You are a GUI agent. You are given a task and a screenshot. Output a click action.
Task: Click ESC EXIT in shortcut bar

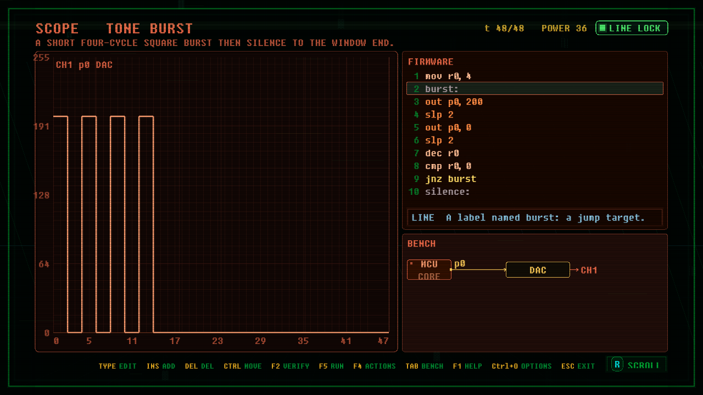(x=578, y=366)
